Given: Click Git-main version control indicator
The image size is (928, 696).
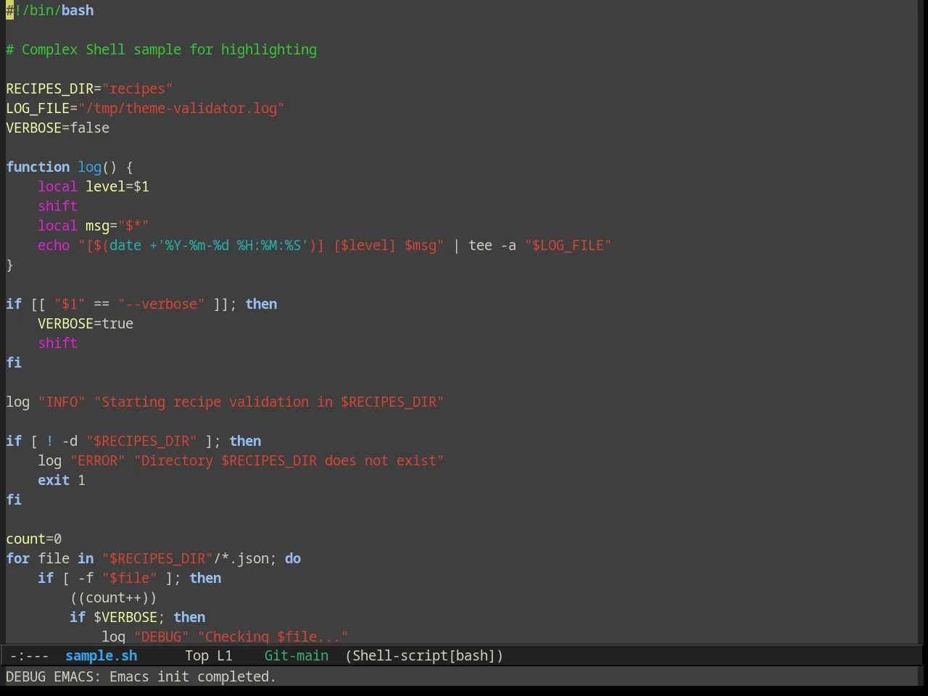Looking at the screenshot, I should pyautogui.click(x=296, y=655).
